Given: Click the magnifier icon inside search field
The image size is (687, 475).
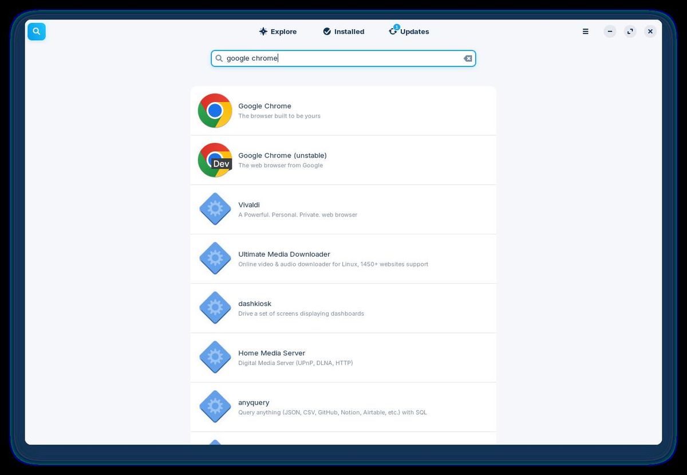Looking at the screenshot, I should pos(219,58).
